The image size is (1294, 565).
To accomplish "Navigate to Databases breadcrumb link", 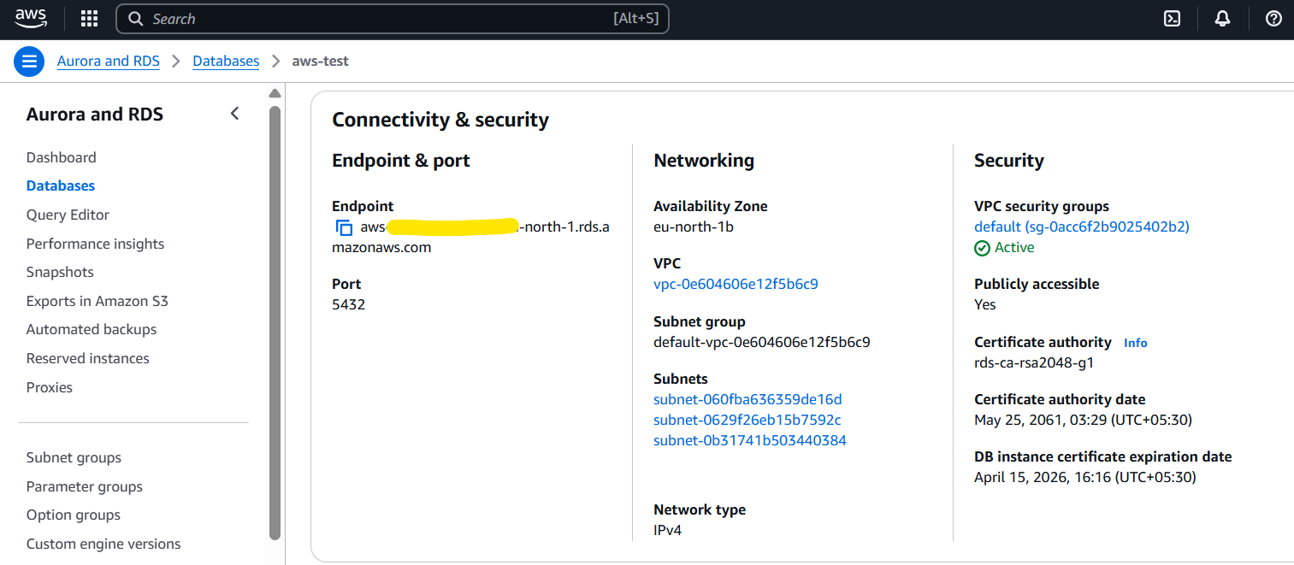I will click(x=226, y=62).
